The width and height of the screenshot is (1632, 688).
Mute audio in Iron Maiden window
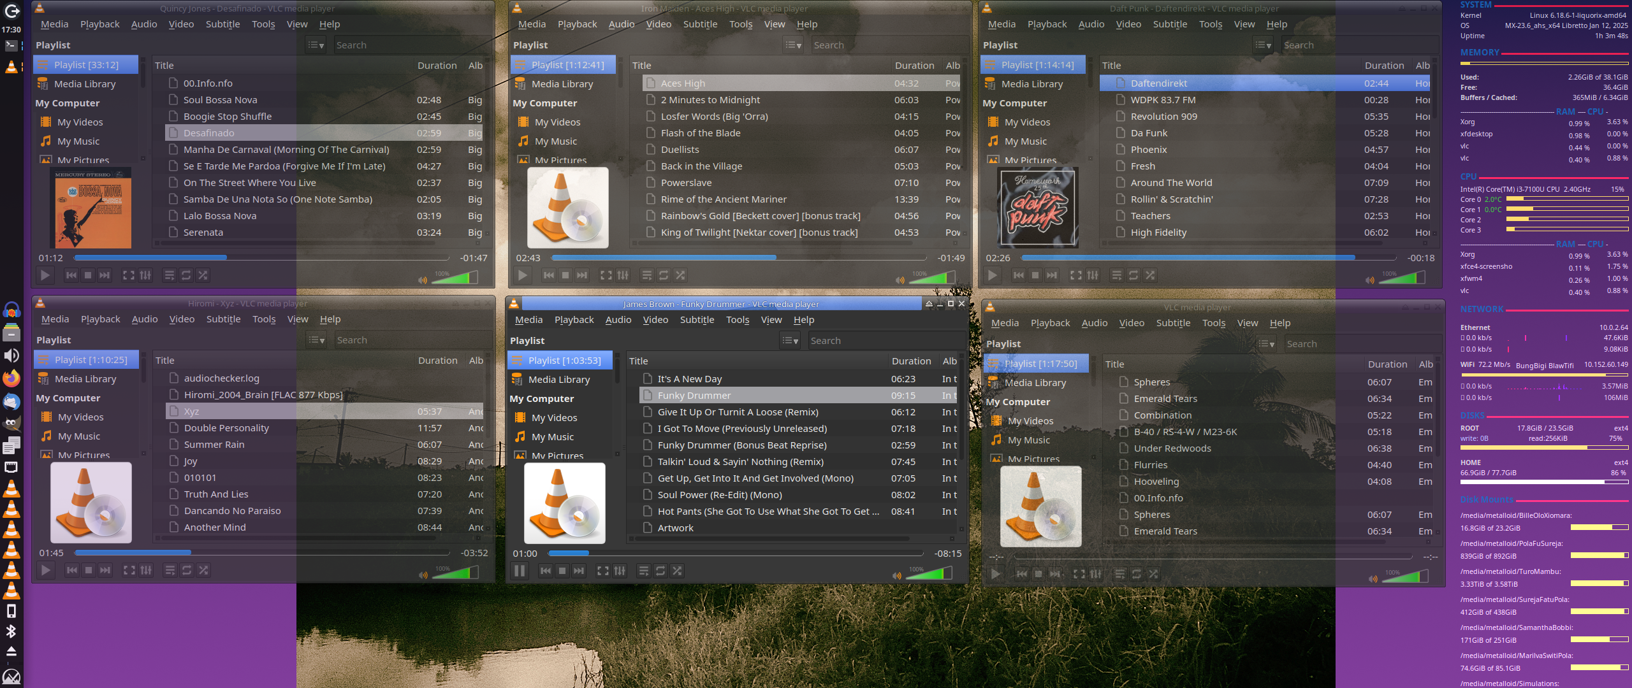coord(900,280)
